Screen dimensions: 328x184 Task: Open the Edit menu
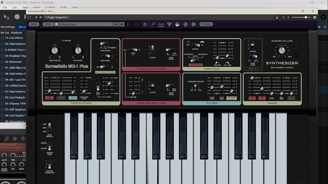click(x=15, y=7)
